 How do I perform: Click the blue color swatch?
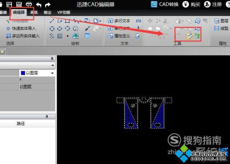(23, 73)
